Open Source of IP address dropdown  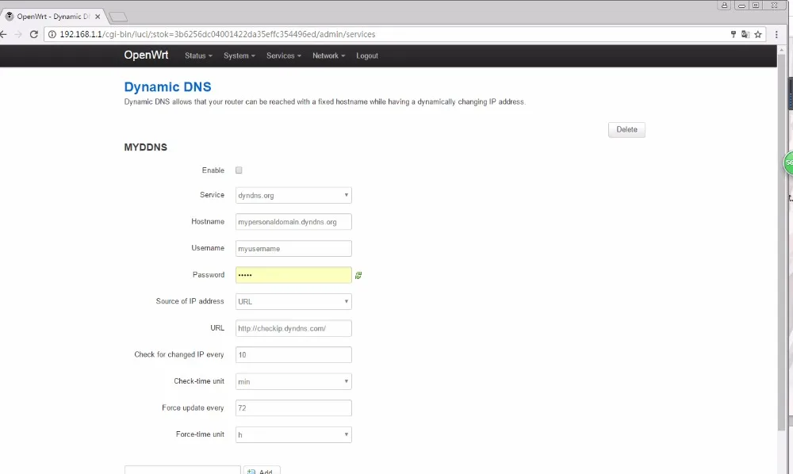(293, 302)
